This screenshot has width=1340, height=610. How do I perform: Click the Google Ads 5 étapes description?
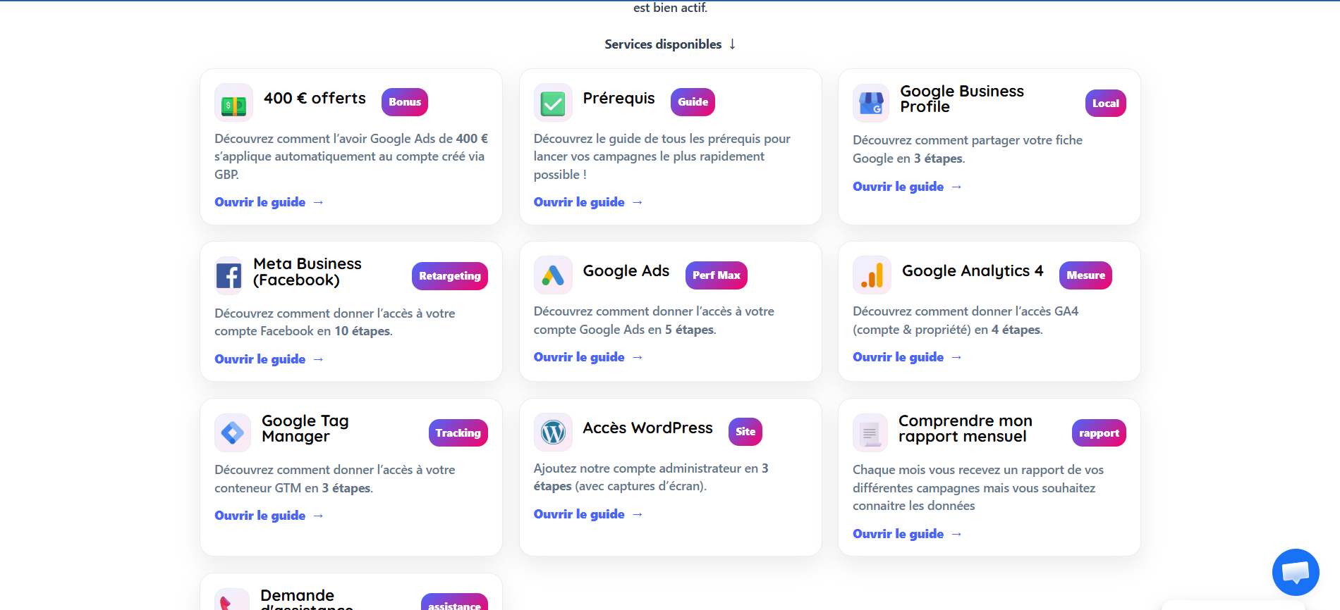coord(654,320)
